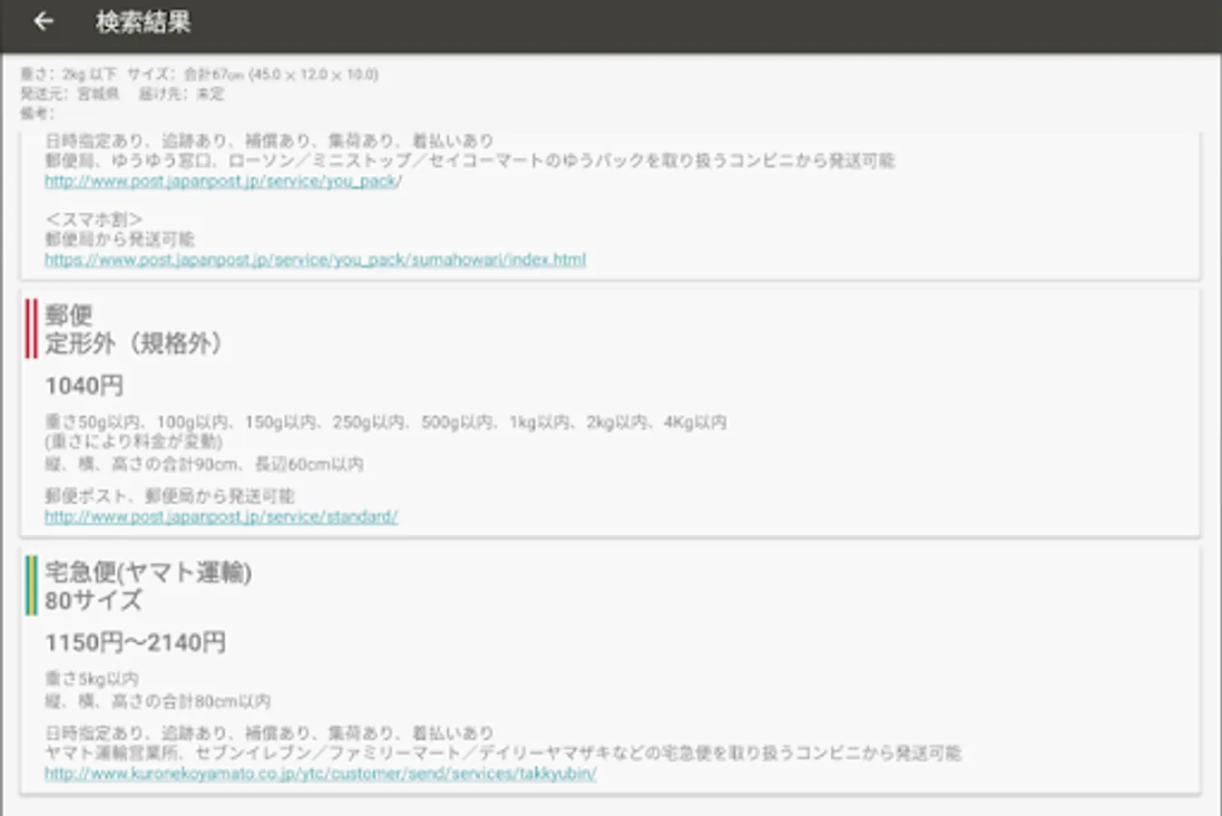Click the (重さにより料金が変動) note
Screen dimensions: 1222x816
click(x=133, y=442)
